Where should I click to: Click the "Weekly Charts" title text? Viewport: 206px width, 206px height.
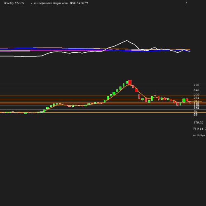click(14, 3)
